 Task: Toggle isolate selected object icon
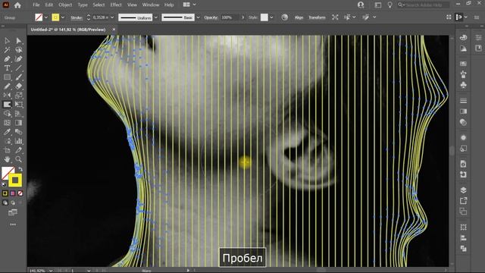[x=335, y=17]
